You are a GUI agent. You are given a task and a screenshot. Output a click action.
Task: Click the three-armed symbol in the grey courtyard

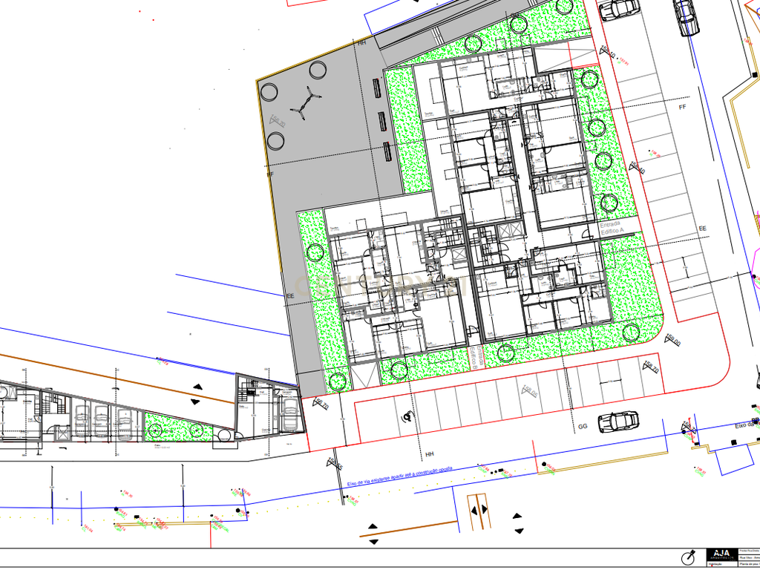pyautogui.click(x=306, y=104)
